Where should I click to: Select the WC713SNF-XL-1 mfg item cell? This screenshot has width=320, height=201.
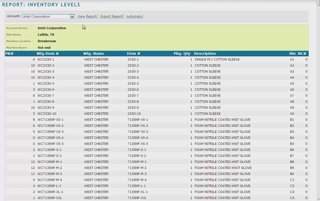pyautogui.click(x=50, y=192)
